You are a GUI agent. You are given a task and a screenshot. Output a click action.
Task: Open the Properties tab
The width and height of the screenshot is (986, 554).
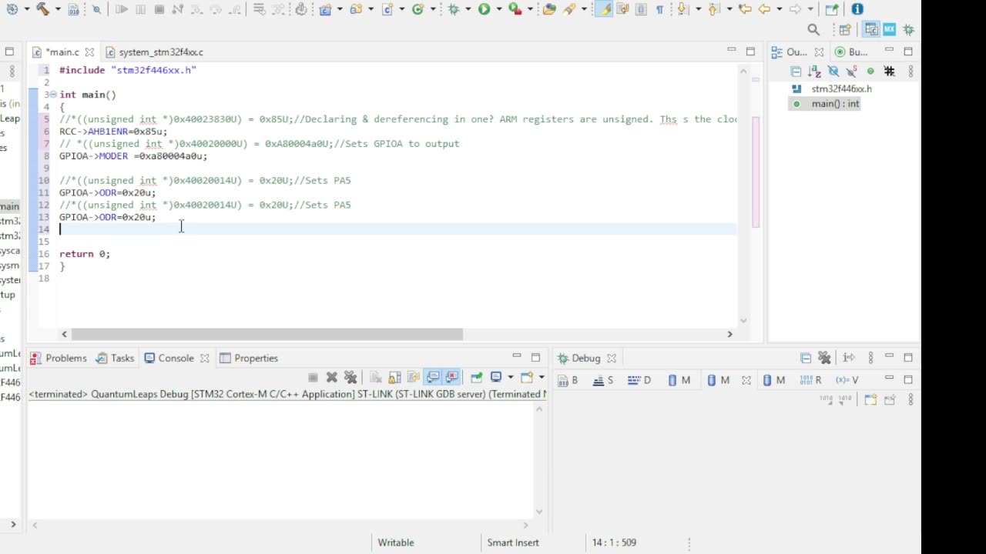point(248,359)
